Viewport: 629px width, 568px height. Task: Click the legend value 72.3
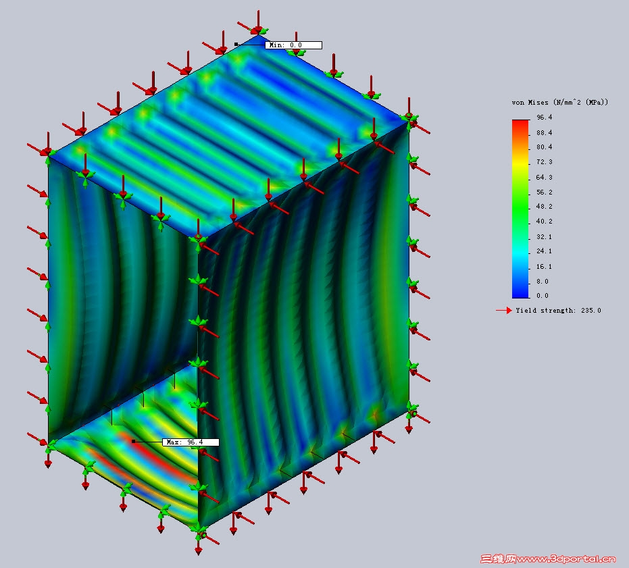click(545, 161)
